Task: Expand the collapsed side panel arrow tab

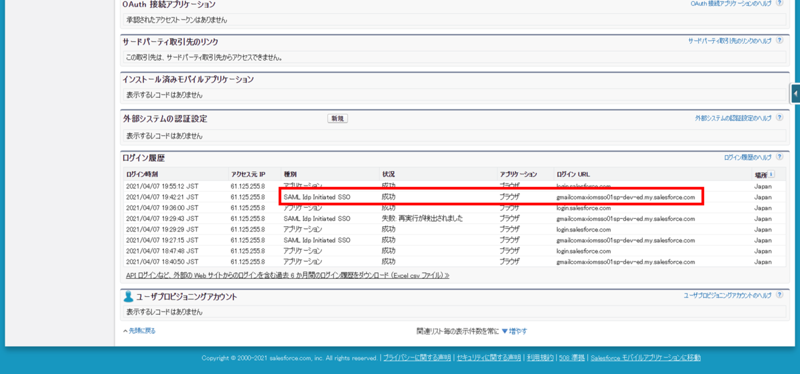Action: [795, 93]
